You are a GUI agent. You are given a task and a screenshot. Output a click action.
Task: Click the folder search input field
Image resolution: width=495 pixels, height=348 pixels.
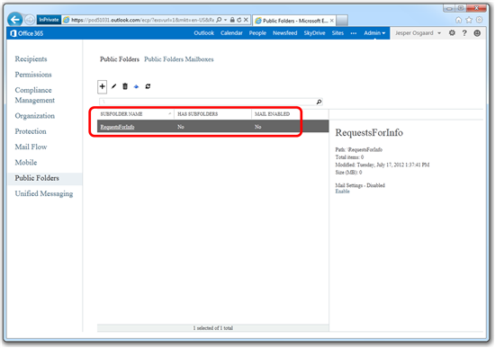208,102
